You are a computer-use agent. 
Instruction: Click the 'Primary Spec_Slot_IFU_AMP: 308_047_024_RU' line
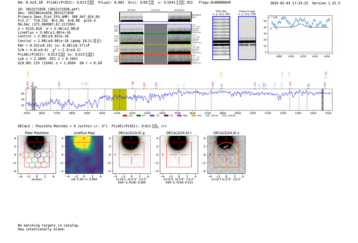pos(59,17)
